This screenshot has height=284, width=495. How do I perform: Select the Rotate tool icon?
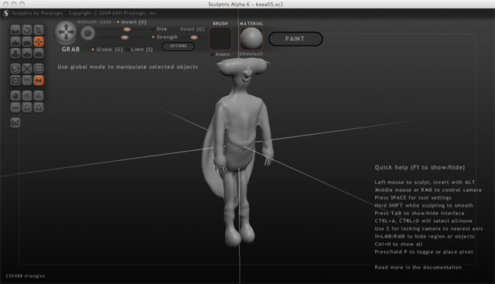click(27, 30)
